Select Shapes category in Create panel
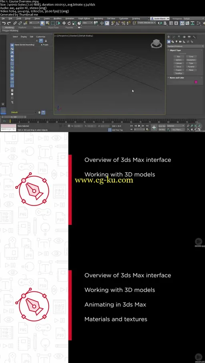This screenshot has width=205, height=363. click(173, 42)
